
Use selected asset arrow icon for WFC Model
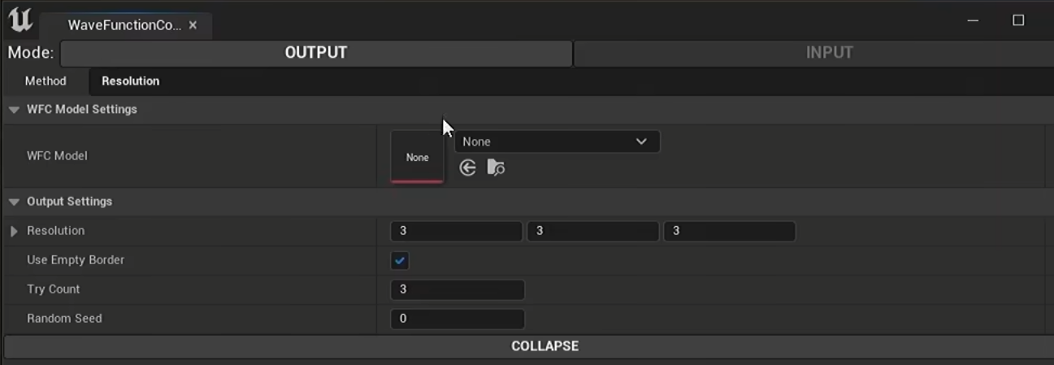pyautogui.click(x=467, y=167)
